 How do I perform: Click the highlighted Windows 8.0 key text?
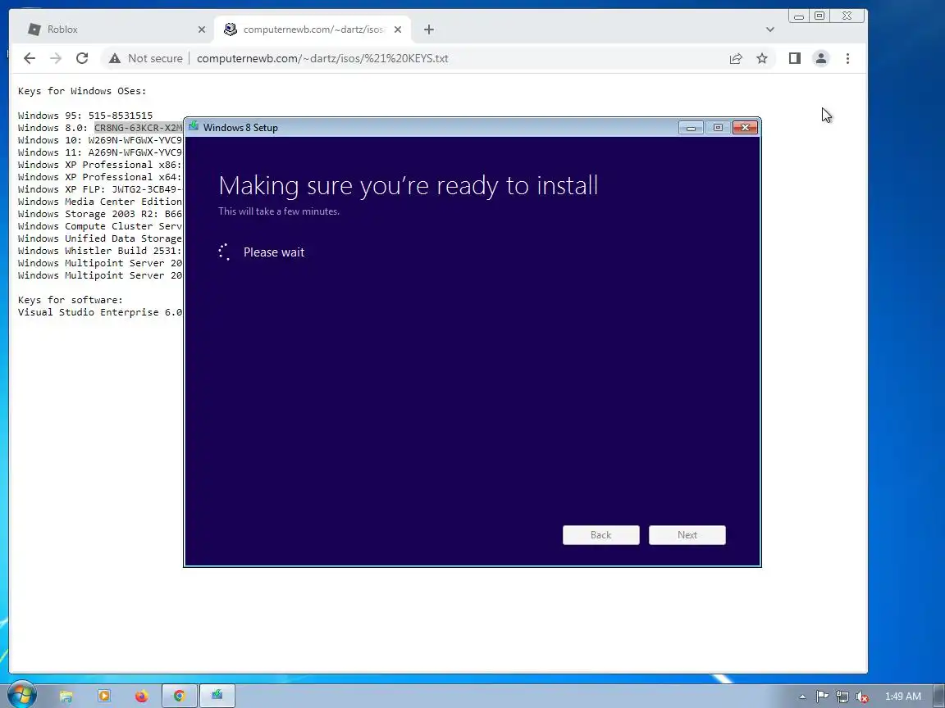coord(138,128)
